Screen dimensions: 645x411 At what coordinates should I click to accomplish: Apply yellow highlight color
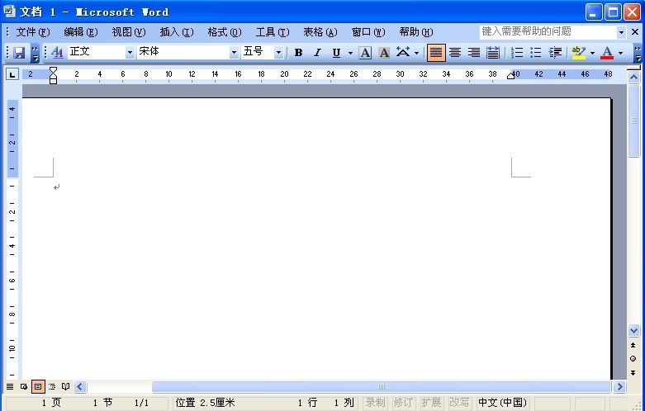[x=579, y=53]
